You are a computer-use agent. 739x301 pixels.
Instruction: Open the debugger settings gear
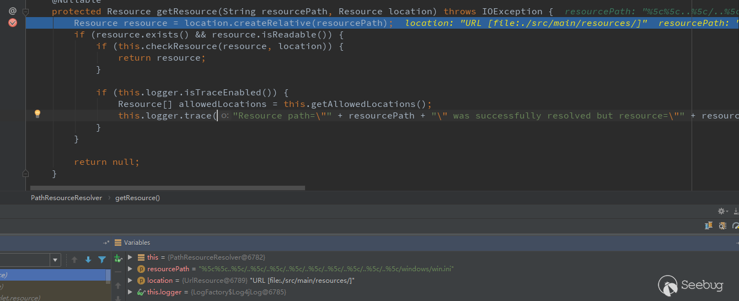coord(721,211)
